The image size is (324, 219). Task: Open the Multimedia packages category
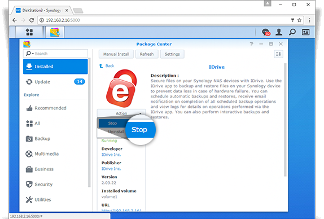pyautogui.click(x=55, y=154)
